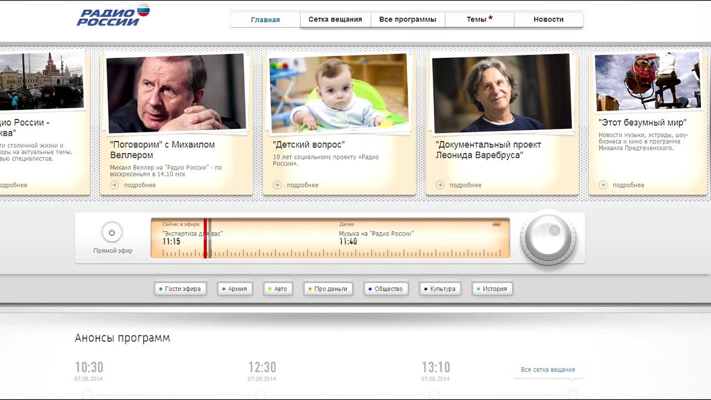
Task: Click the 12:30 announcement time
Action: tap(262, 367)
